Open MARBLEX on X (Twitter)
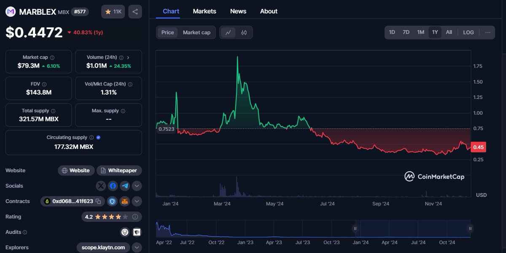This screenshot has height=253, width=506. pyautogui.click(x=100, y=186)
